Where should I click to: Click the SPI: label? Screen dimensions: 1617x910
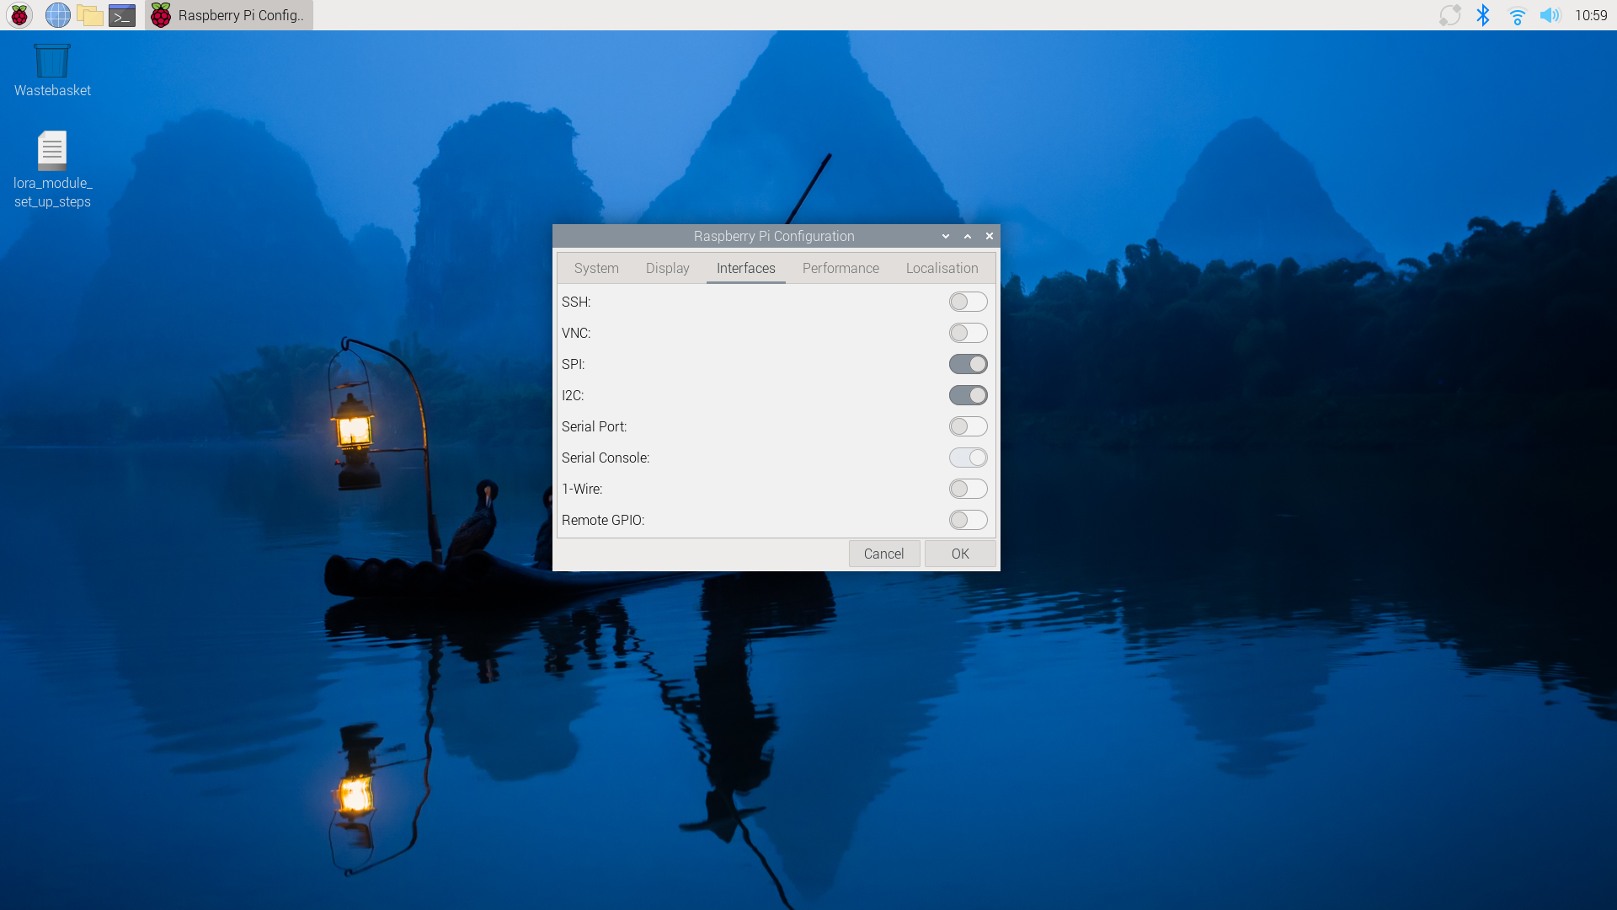tap(573, 364)
